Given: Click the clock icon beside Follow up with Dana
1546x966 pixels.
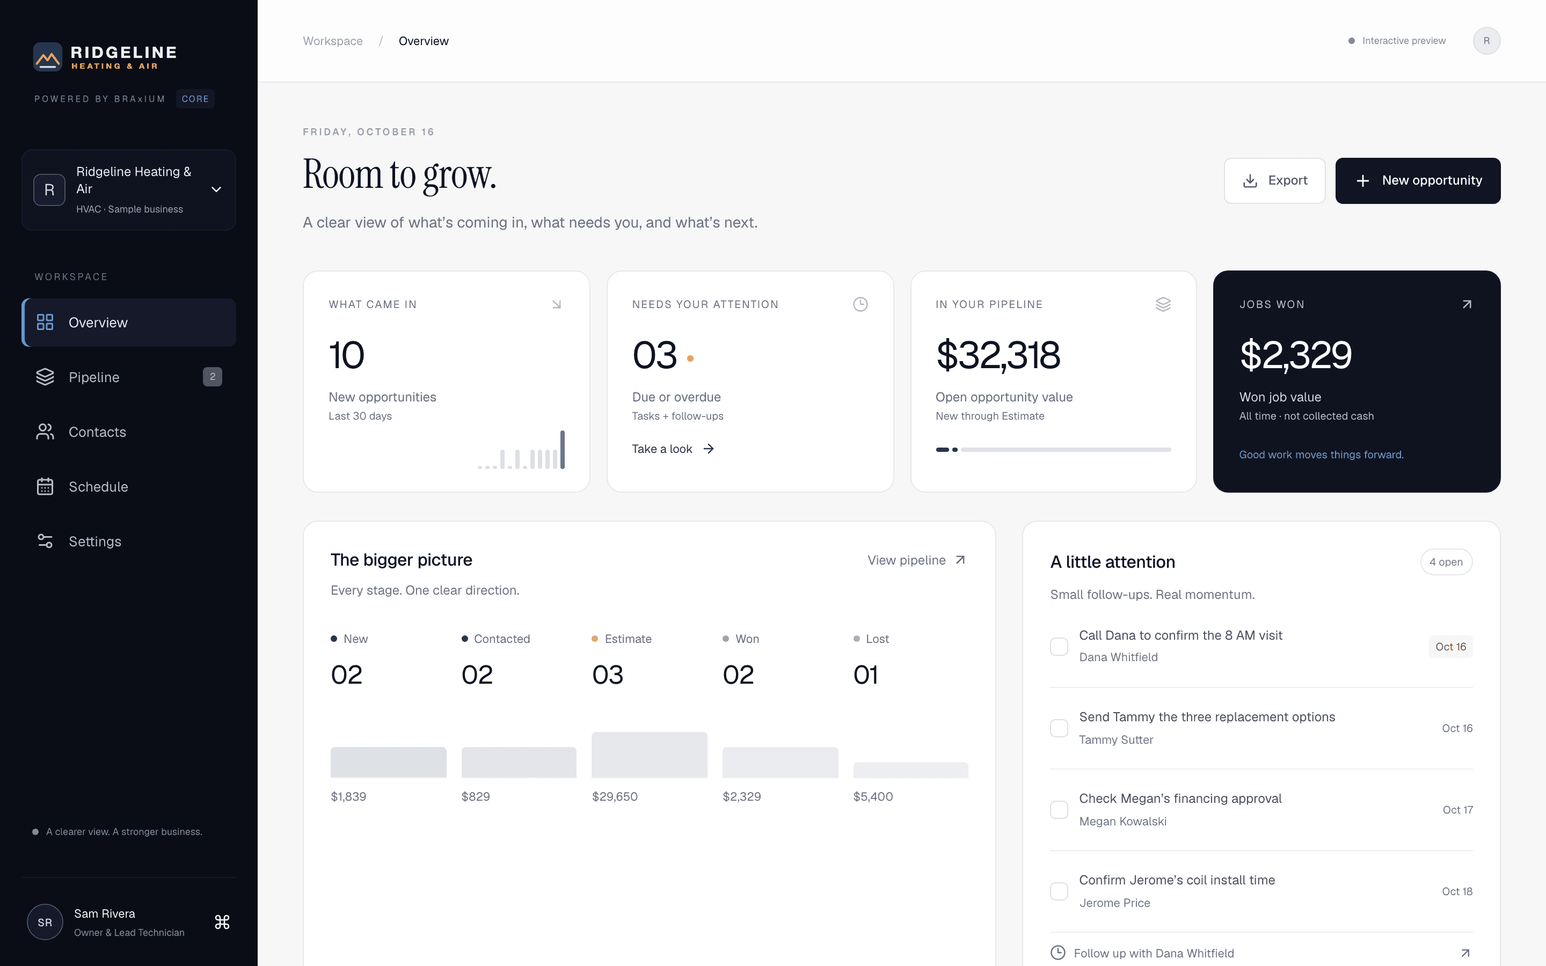Looking at the screenshot, I should (1058, 953).
